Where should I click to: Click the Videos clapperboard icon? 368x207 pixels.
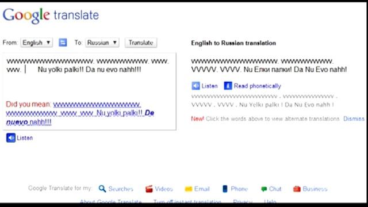[x=149, y=189]
